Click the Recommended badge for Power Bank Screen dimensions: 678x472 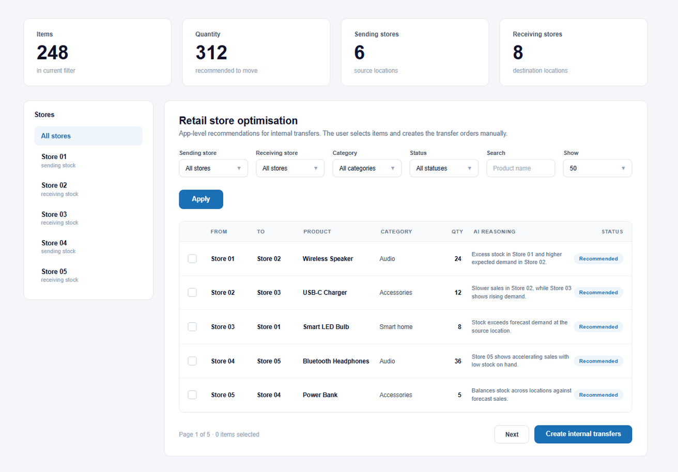point(598,395)
